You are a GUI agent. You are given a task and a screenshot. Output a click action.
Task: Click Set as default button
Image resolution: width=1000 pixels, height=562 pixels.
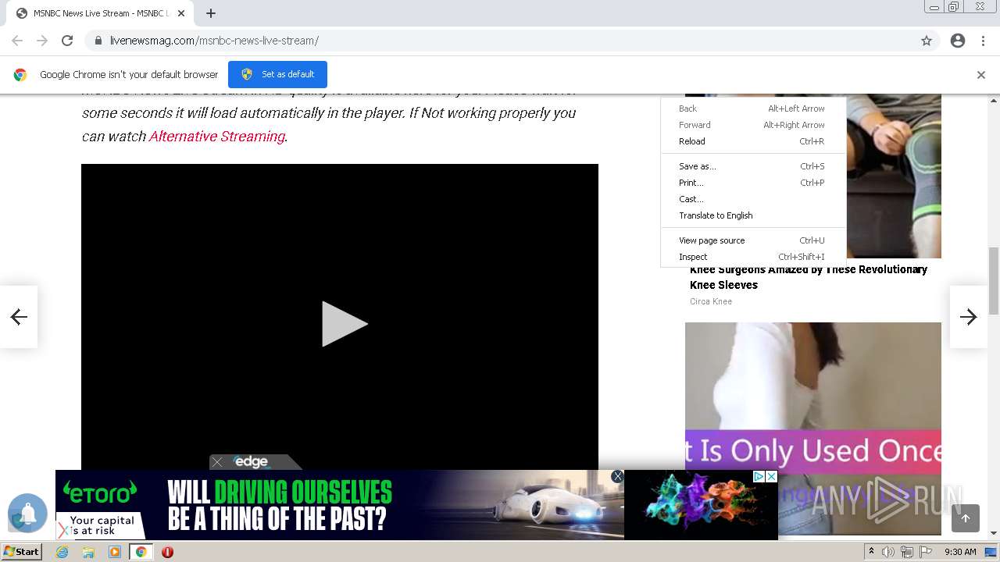[x=277, y=74]
